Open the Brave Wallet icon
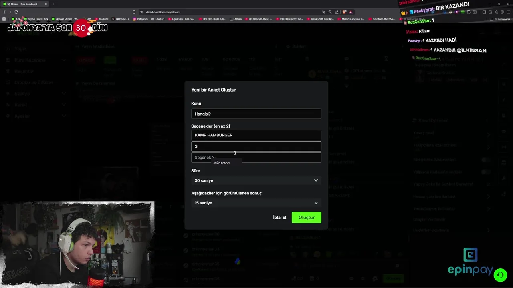This screenshot has height=288, width=513. (x=490, y=12)
